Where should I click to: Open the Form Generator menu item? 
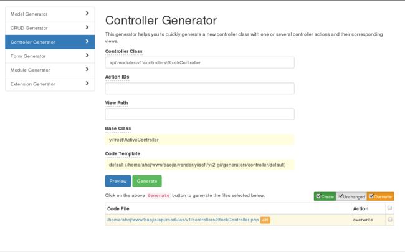50,56
